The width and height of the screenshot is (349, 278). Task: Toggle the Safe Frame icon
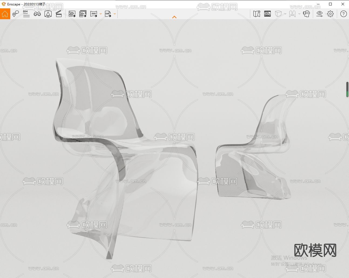click(x=267, y=14)
